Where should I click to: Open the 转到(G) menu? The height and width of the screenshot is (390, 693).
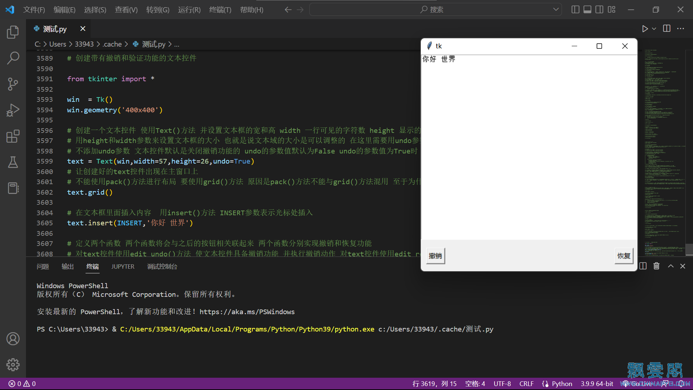pos(158,10)
